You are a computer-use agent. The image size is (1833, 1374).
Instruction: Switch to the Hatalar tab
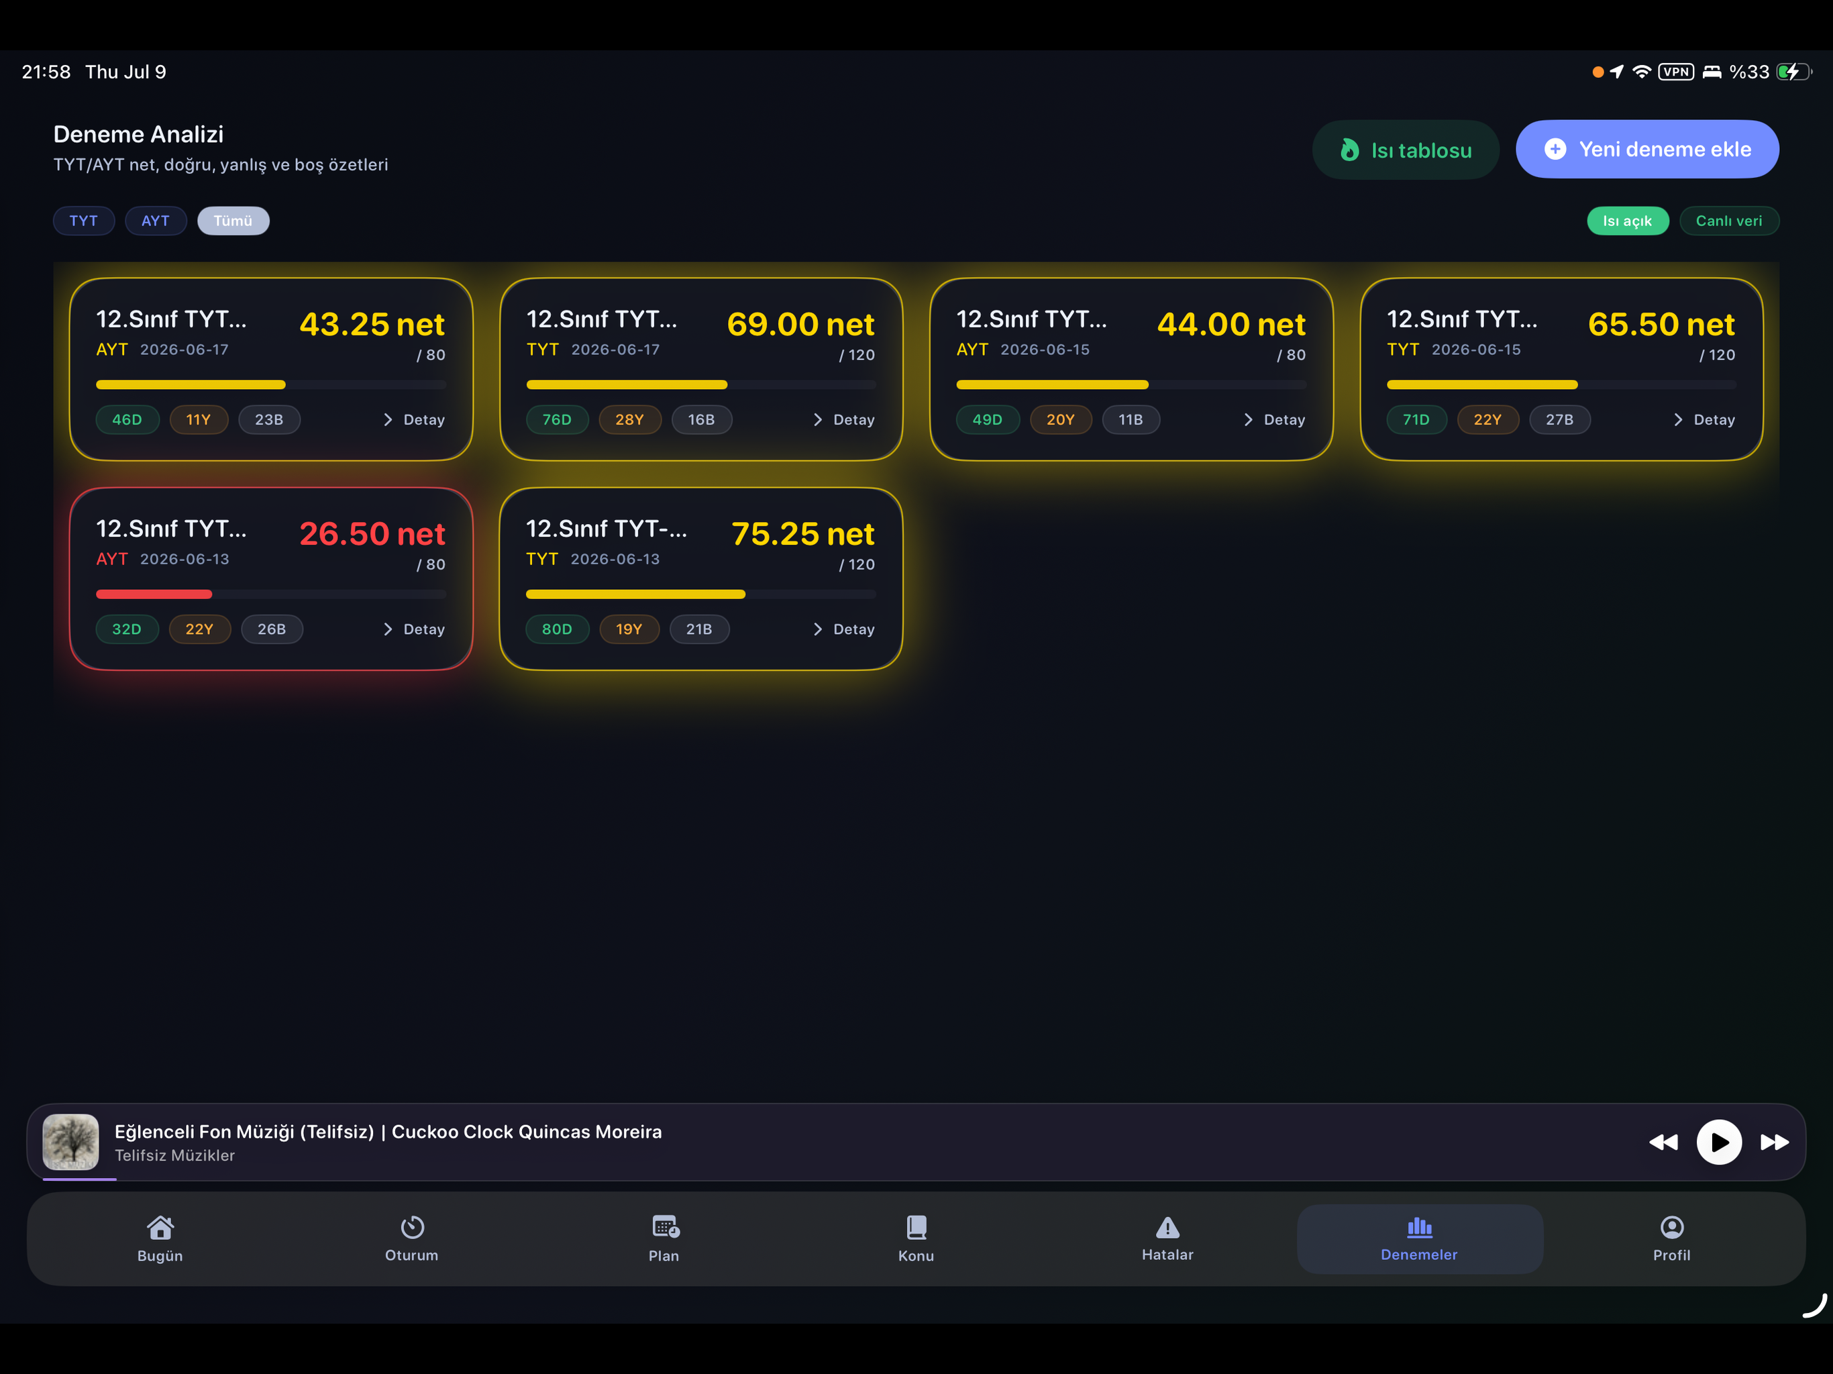(1167, 1239)
